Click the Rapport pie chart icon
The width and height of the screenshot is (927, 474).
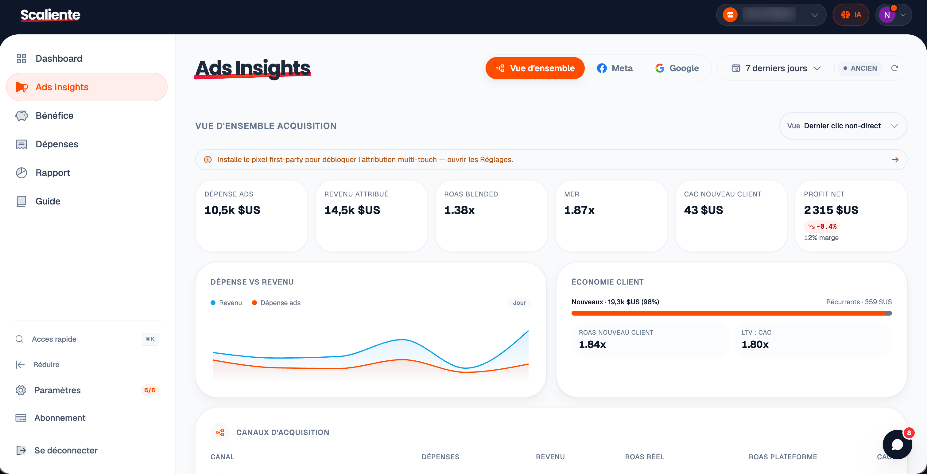point(21,173)
